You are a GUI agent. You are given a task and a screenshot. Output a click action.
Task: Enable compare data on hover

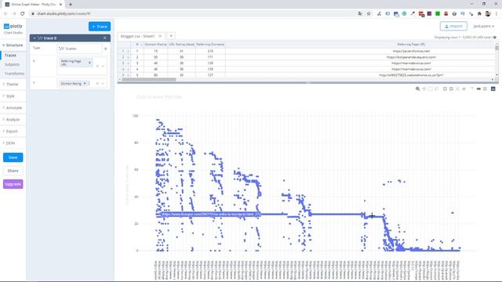pyautogui.click(x=485, y=89)
